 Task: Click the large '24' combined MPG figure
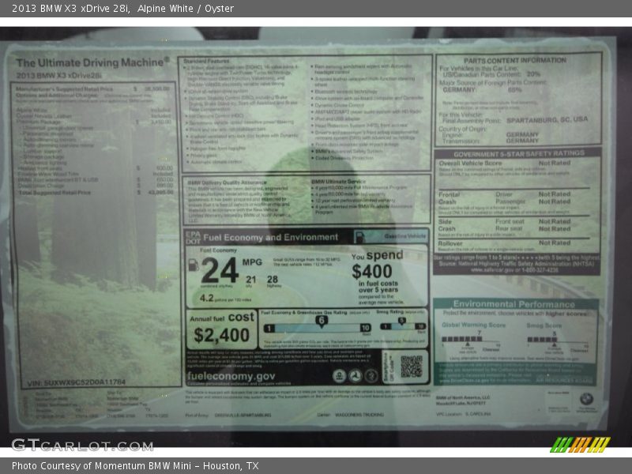pyautogui.click(x=220, y=270)
